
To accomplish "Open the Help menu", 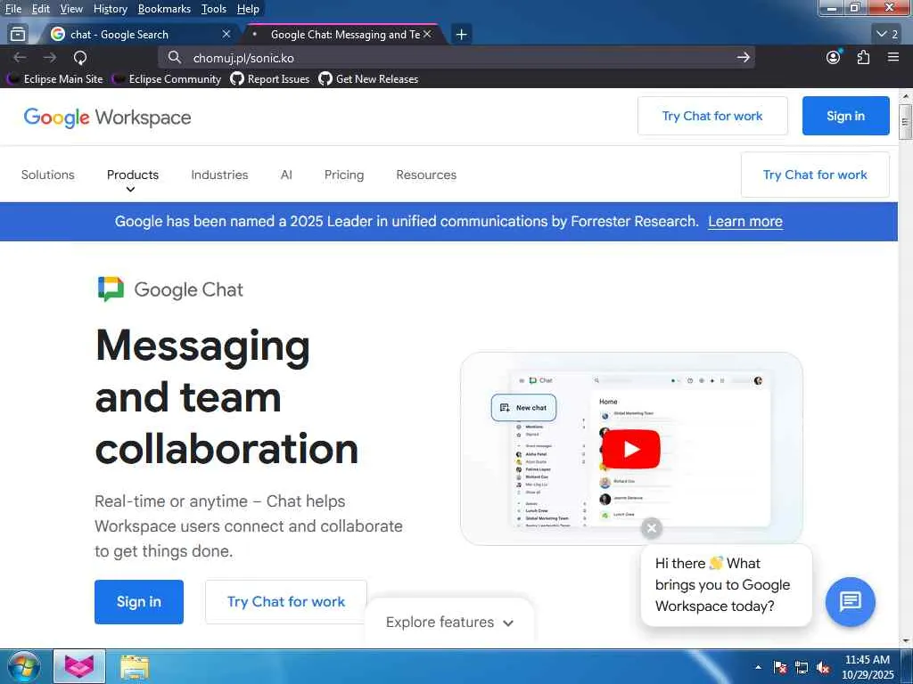I will tap(248, 9).
